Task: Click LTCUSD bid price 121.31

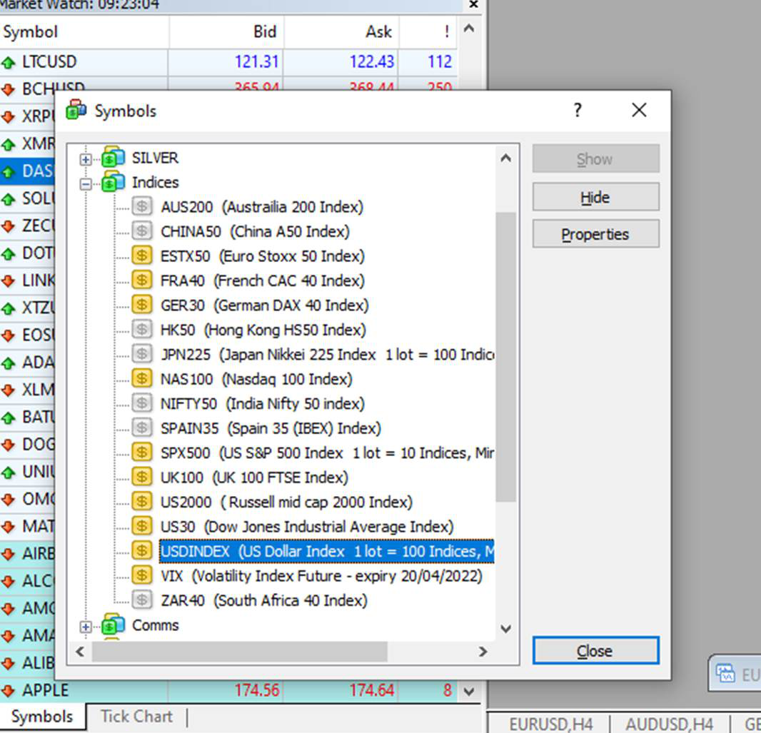Action: click(257, 62)
